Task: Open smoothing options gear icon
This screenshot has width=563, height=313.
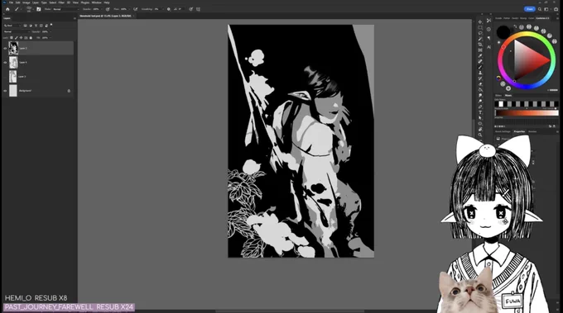Action: [169, 9]
